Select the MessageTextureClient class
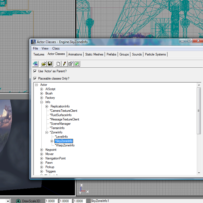Viewport: 203px width, 203px height. [64, 119]
